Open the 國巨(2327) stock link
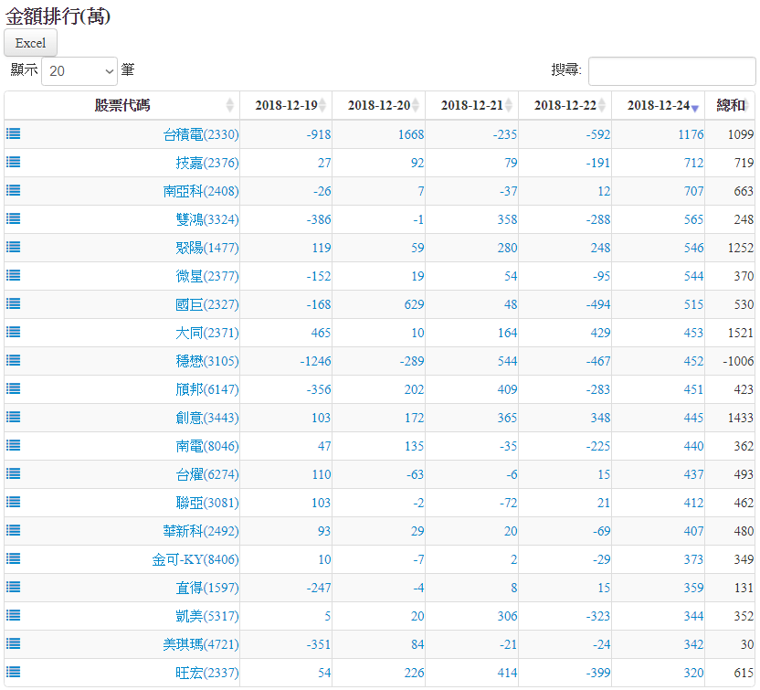 point(206,304)
